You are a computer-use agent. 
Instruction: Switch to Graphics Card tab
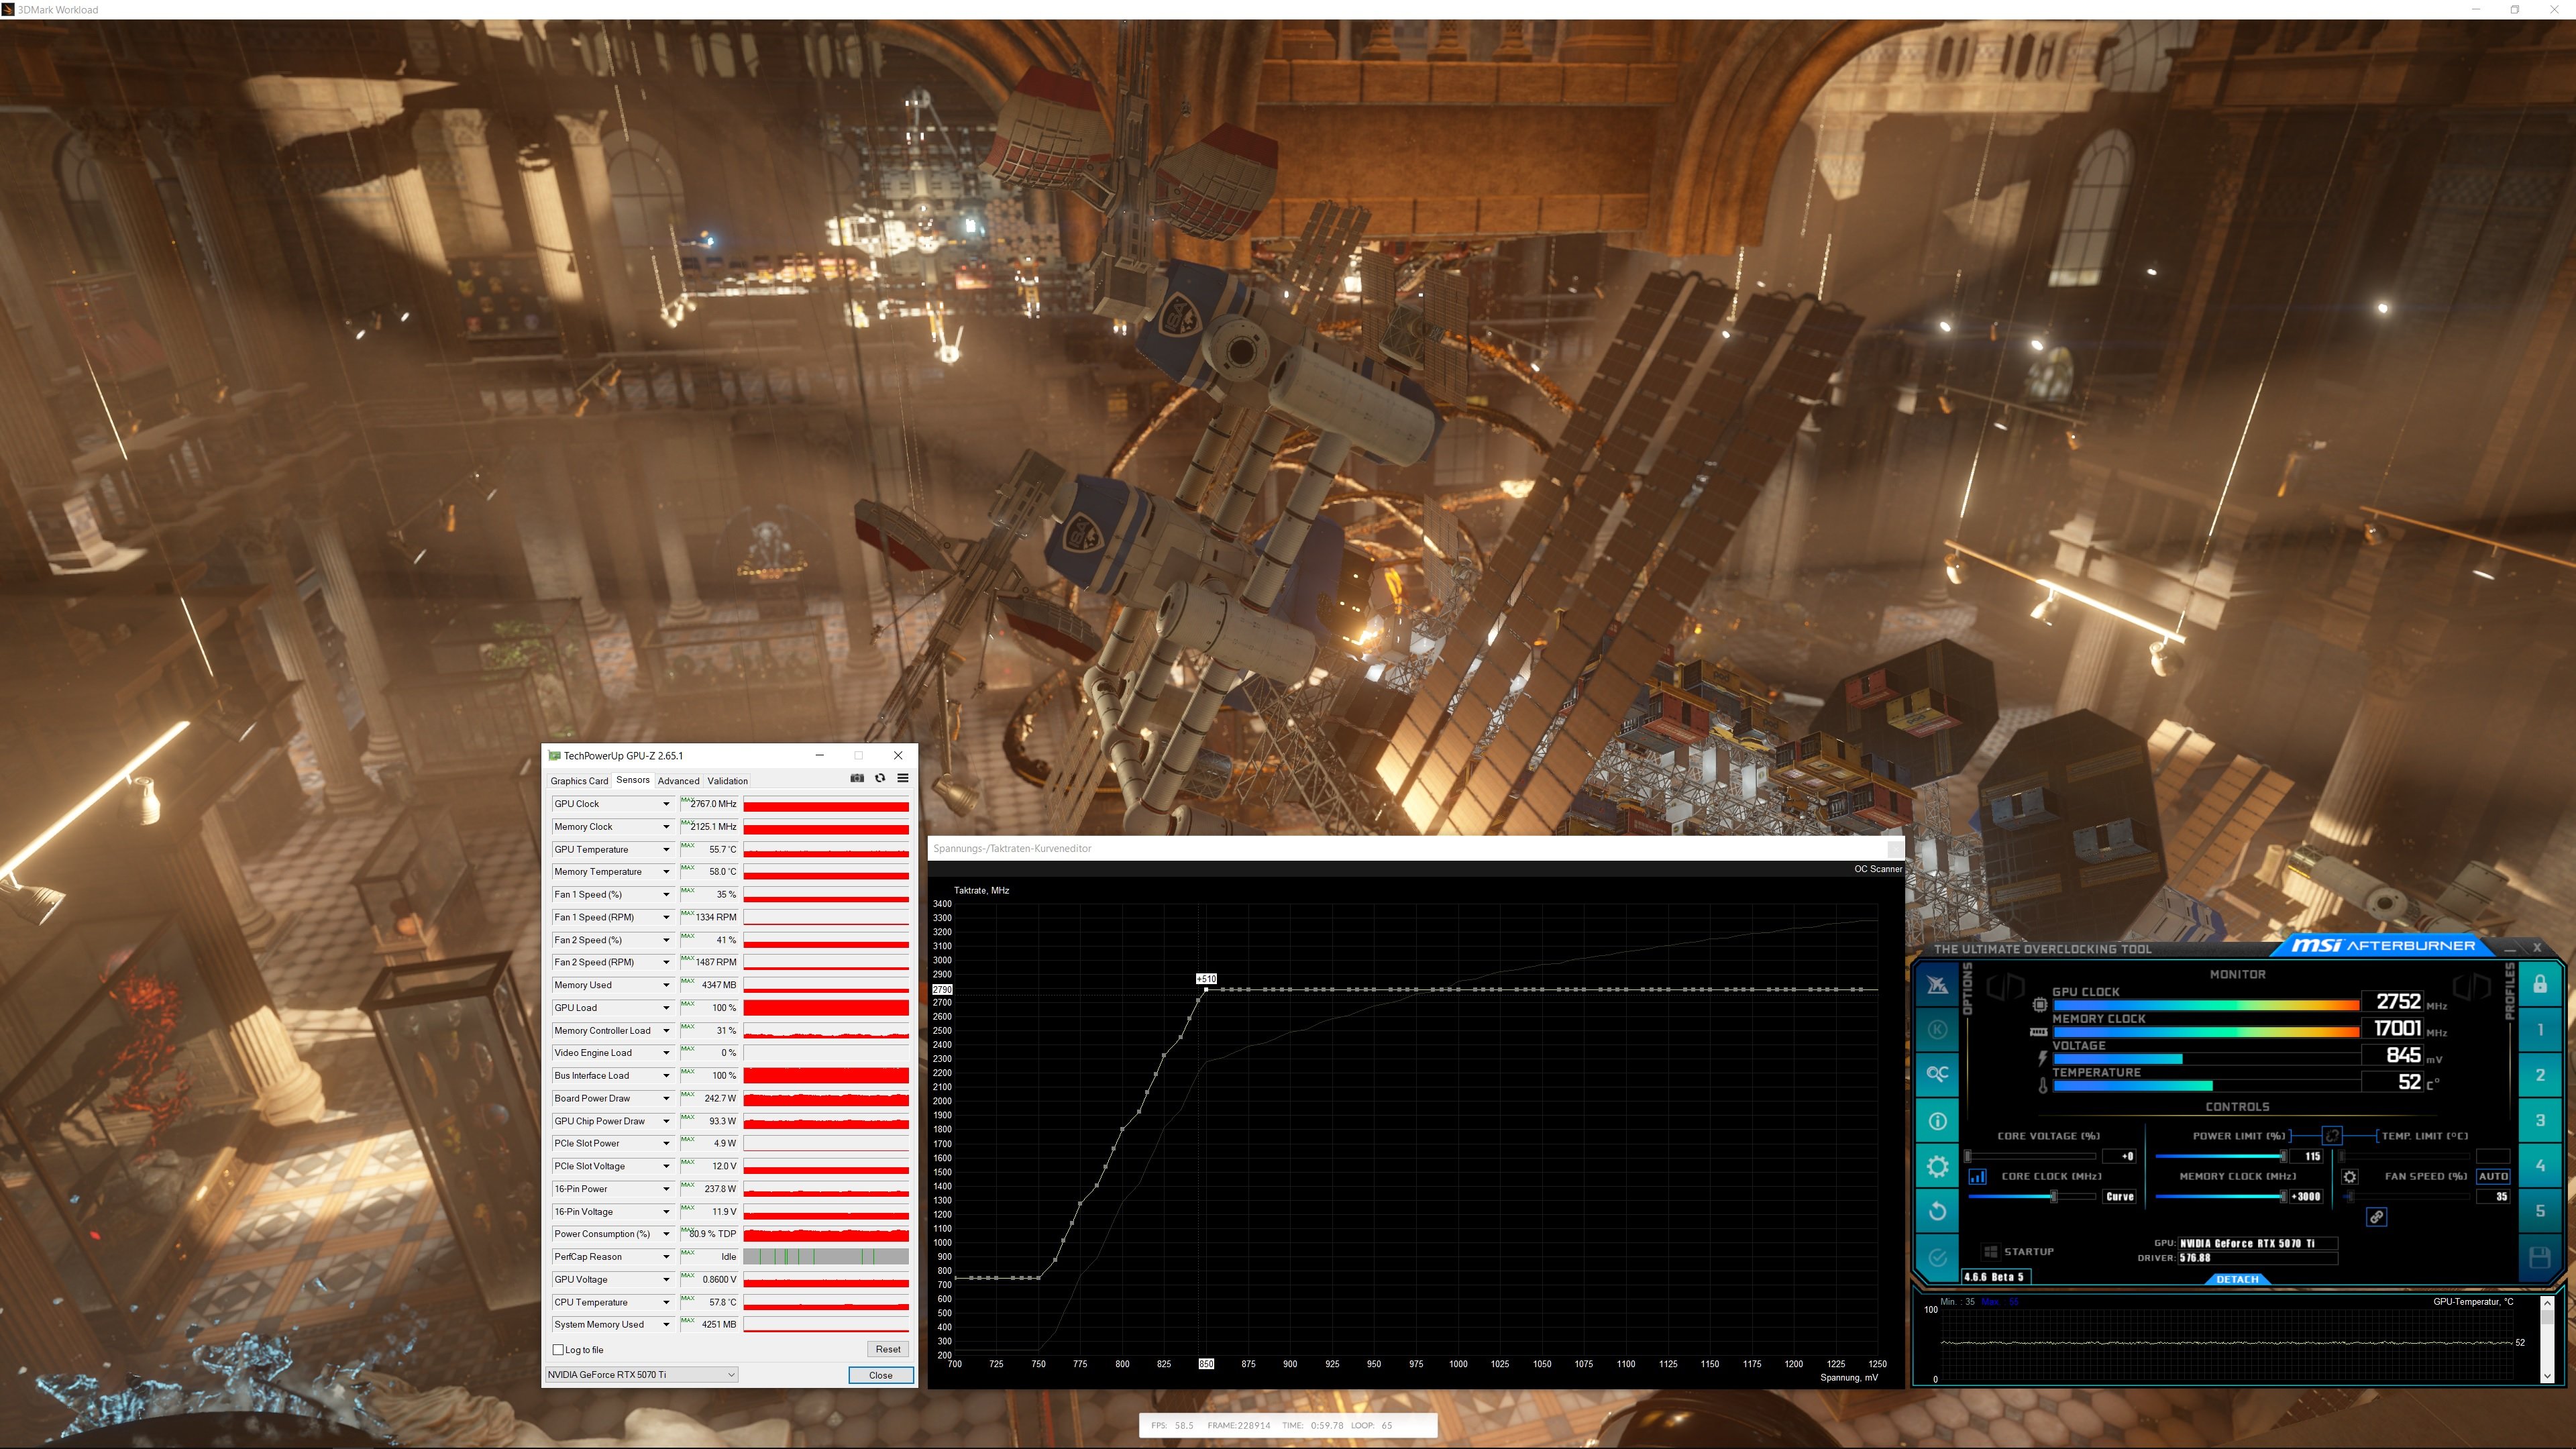tap(579, 781)
